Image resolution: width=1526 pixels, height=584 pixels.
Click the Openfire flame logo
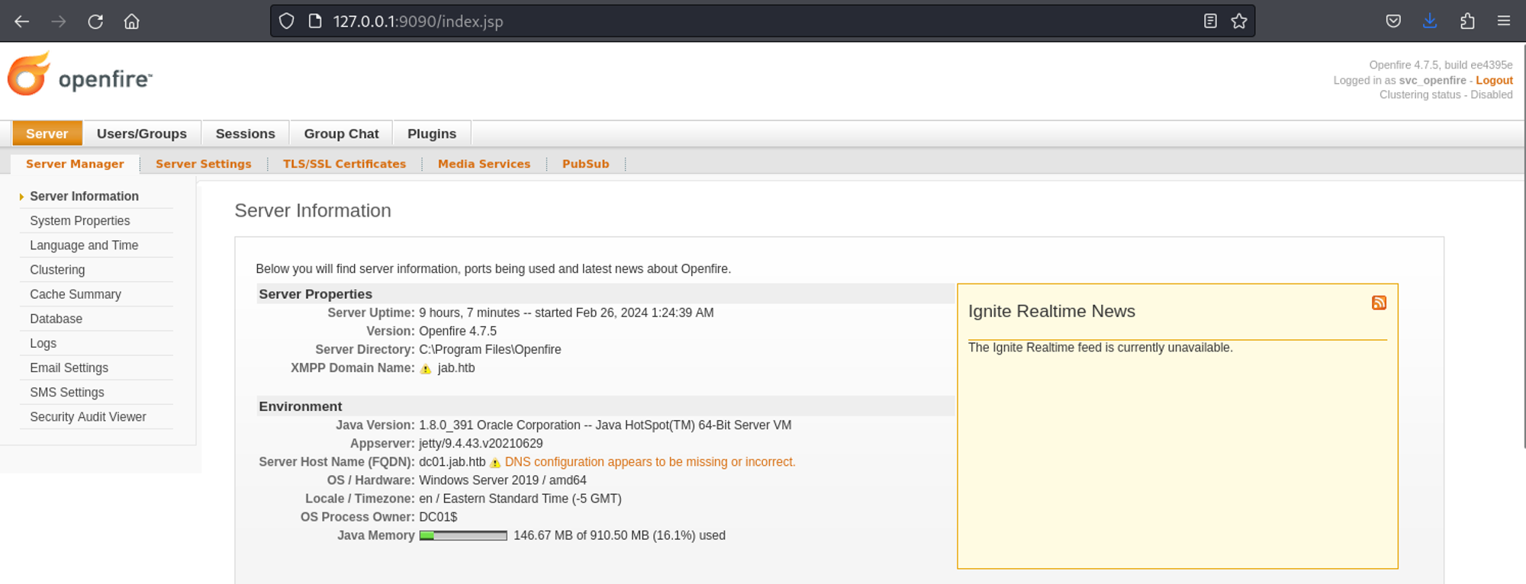(x=30, y=75)
